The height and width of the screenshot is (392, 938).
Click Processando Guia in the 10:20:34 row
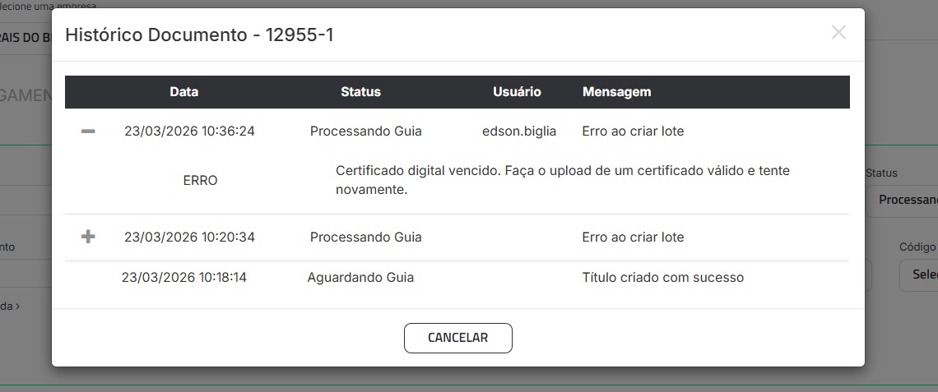[x=366, y=238]
